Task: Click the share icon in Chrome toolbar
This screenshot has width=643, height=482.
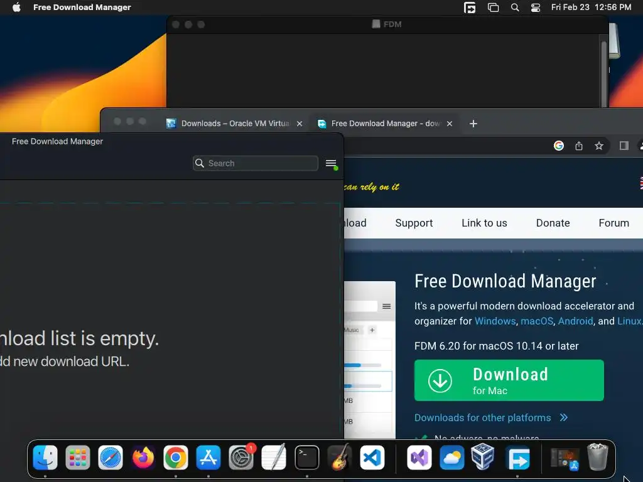Action: [578, 146]
